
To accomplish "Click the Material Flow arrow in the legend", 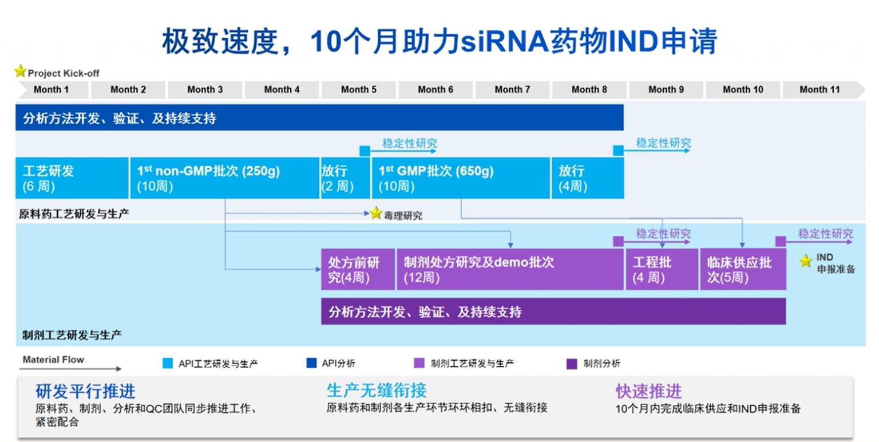I will [x=72, y=369].
